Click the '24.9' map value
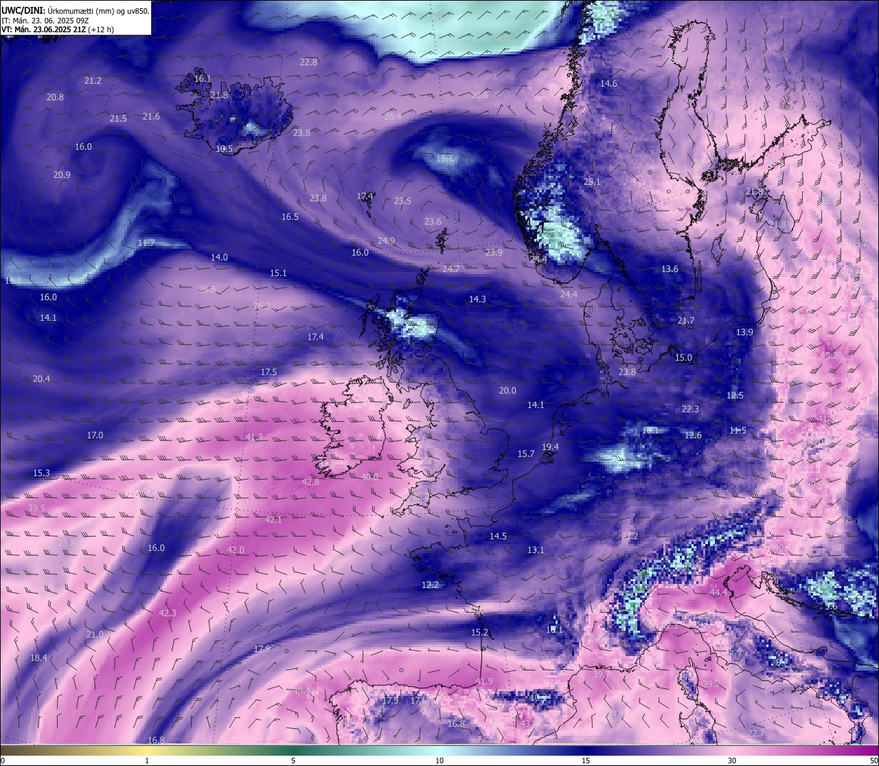Image resolution: width=879 pixels, height=766 pixels. (386, 241)
